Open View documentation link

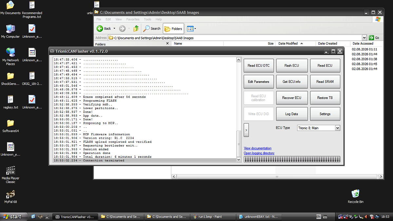[x=257, y=148]
